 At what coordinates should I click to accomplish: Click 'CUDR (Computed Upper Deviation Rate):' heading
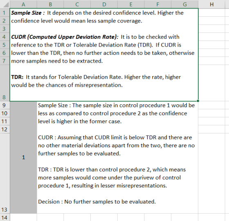coord(65,37)
